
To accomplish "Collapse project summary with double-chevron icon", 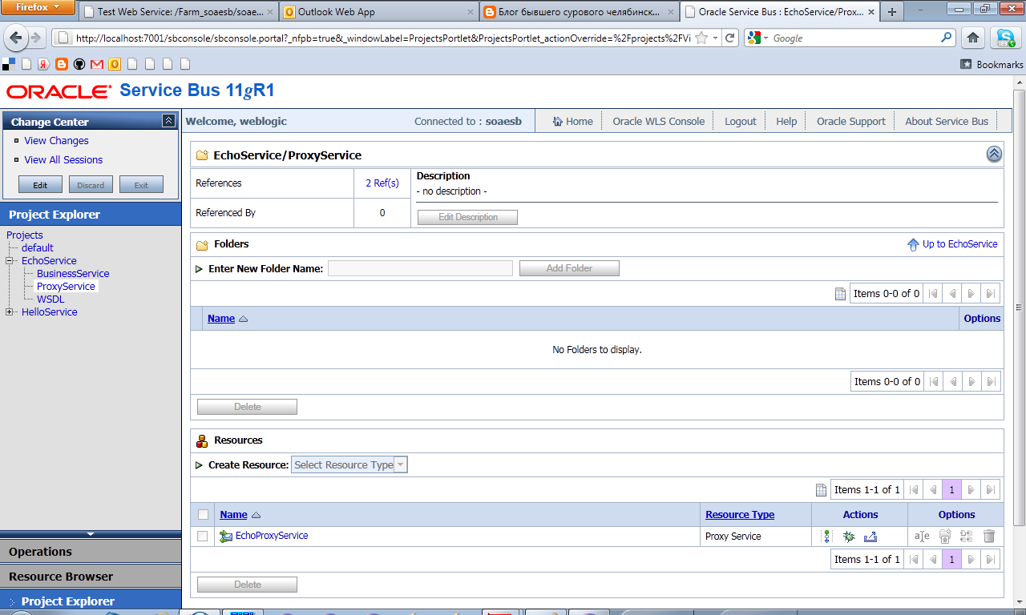I will coord(994,155).
